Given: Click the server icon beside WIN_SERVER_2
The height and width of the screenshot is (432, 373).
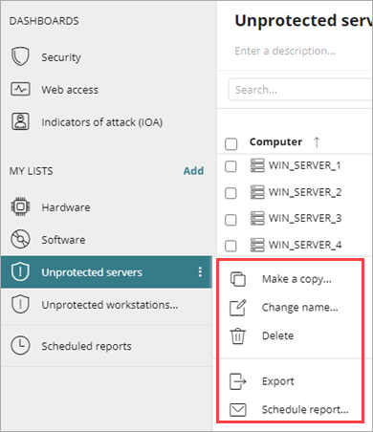Looking at the screenshot, I should [x=257, y=192].
